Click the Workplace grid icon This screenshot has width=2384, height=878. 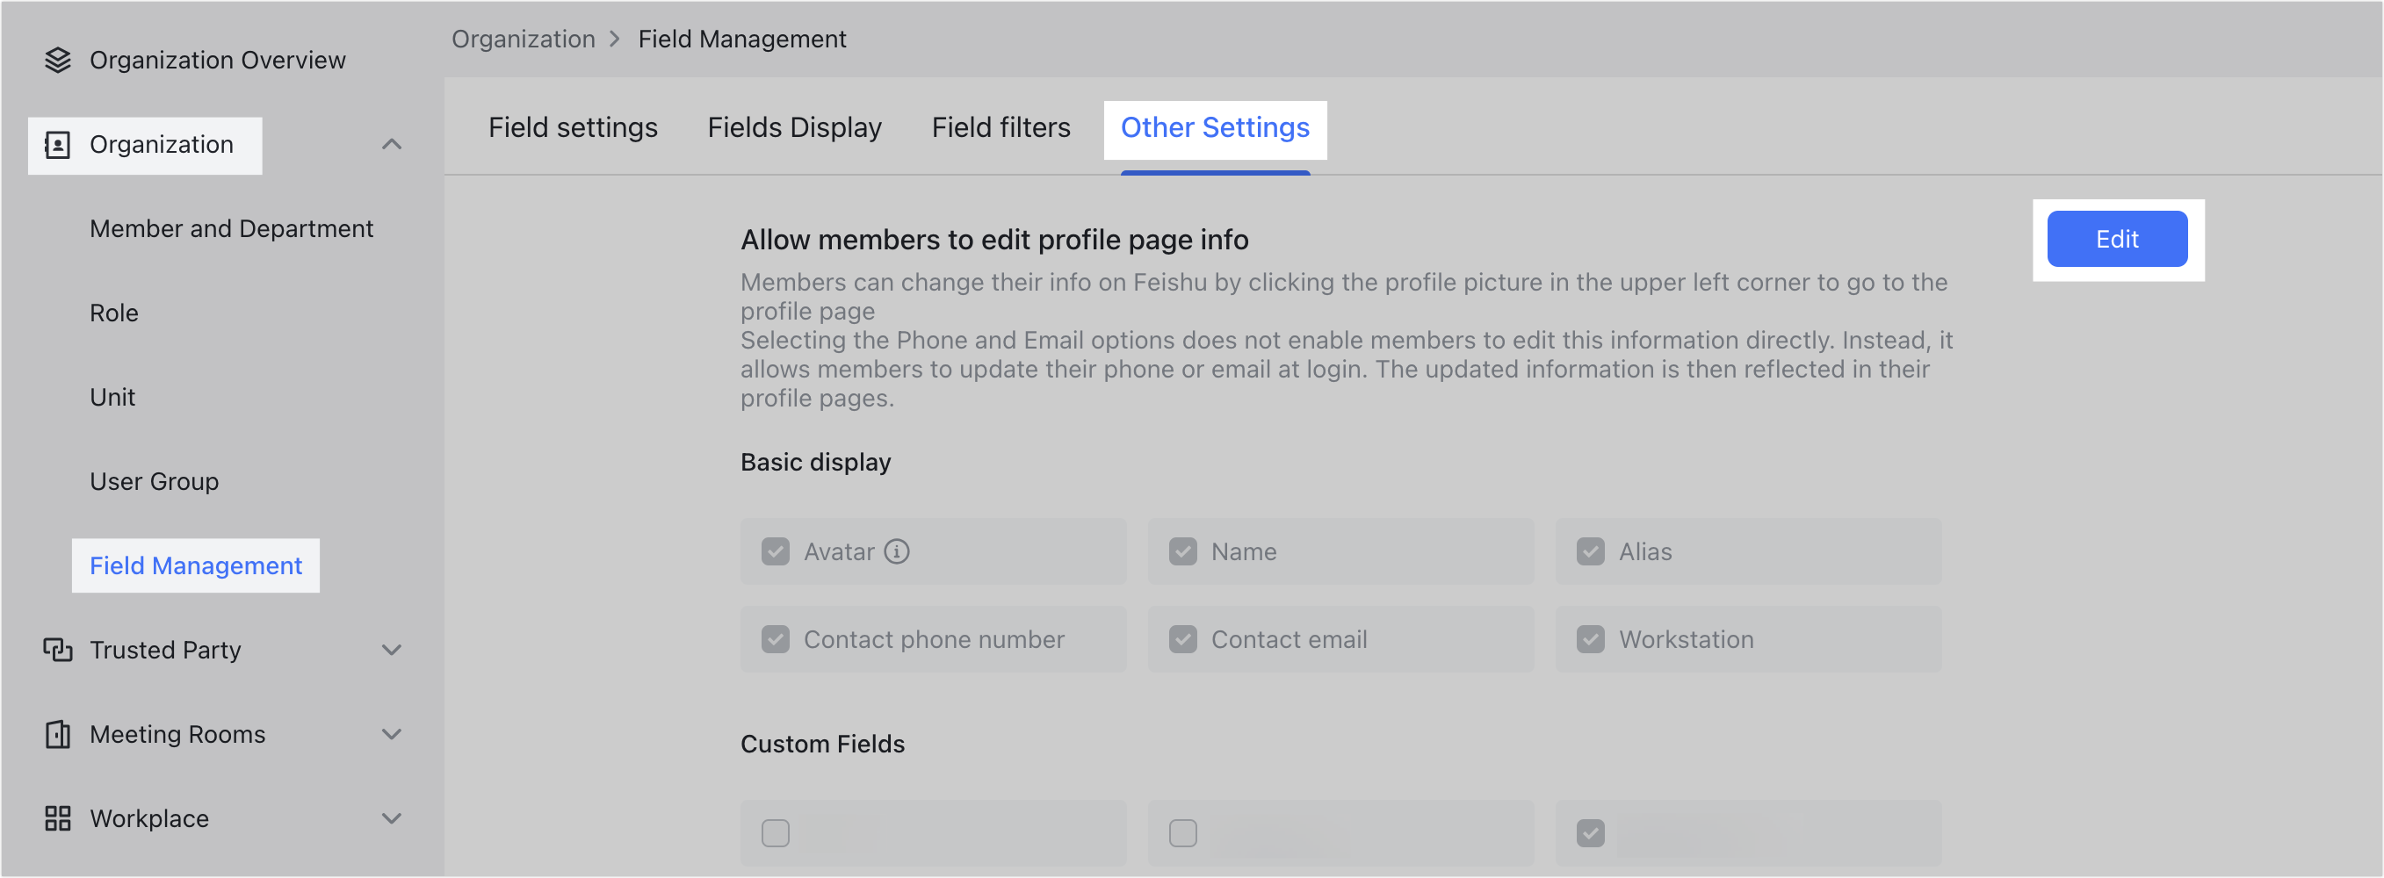point(57,818)
